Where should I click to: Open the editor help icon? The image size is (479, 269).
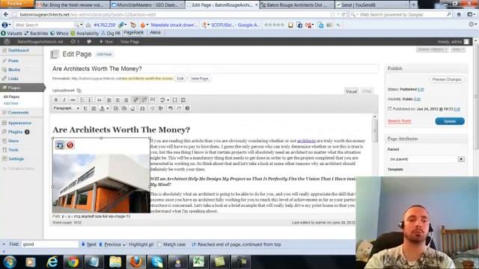(188, 108)
